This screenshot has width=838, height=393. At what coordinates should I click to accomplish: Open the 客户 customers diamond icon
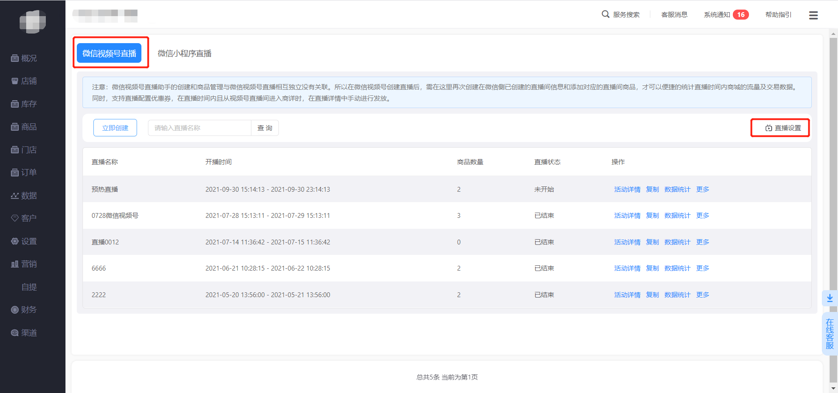[x=15, y=218]
